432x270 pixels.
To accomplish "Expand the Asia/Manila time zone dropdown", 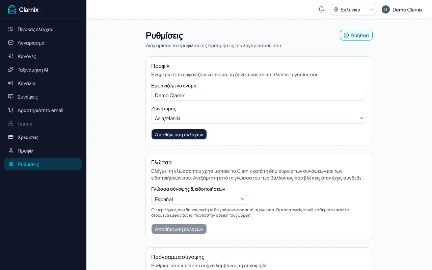I will pyautogui.click(x=259, y=118).
